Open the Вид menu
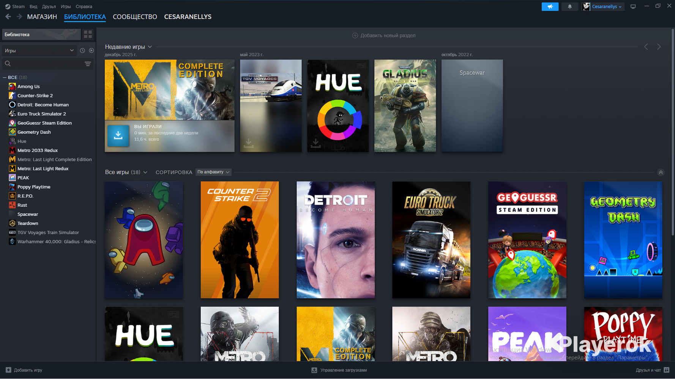The height and width of the screenshot is (379, 675). 33,6
